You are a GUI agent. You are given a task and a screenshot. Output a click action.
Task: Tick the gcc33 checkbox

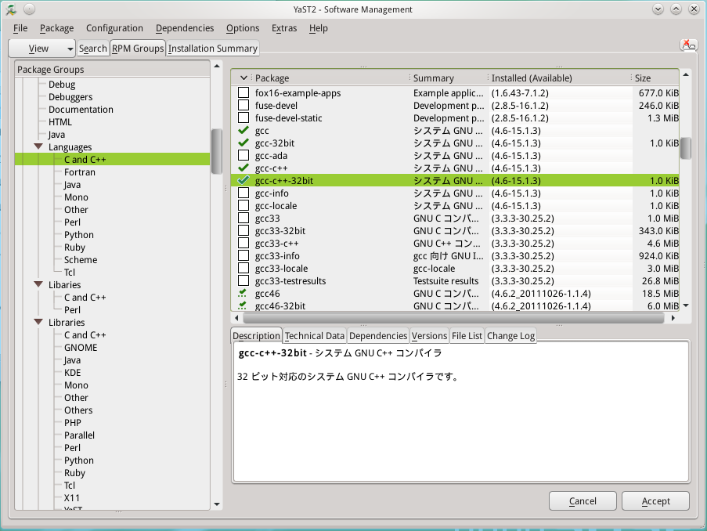coord(243,218)
